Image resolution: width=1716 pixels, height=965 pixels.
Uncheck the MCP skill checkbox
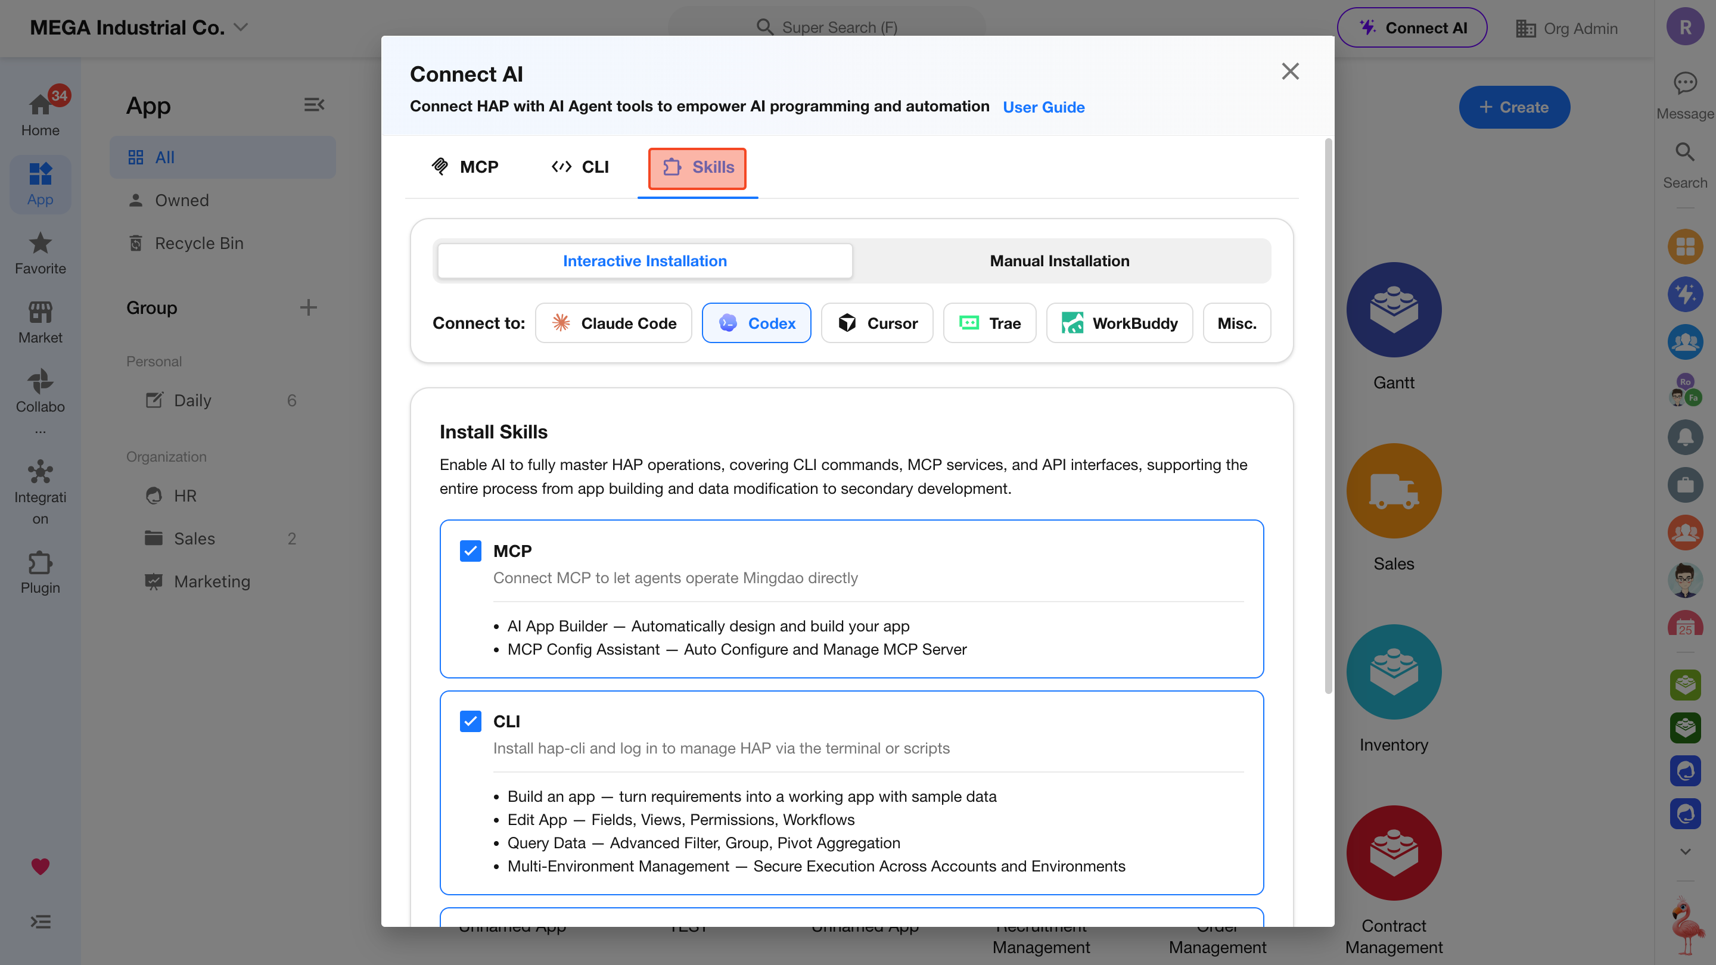(x=470, y=551)
